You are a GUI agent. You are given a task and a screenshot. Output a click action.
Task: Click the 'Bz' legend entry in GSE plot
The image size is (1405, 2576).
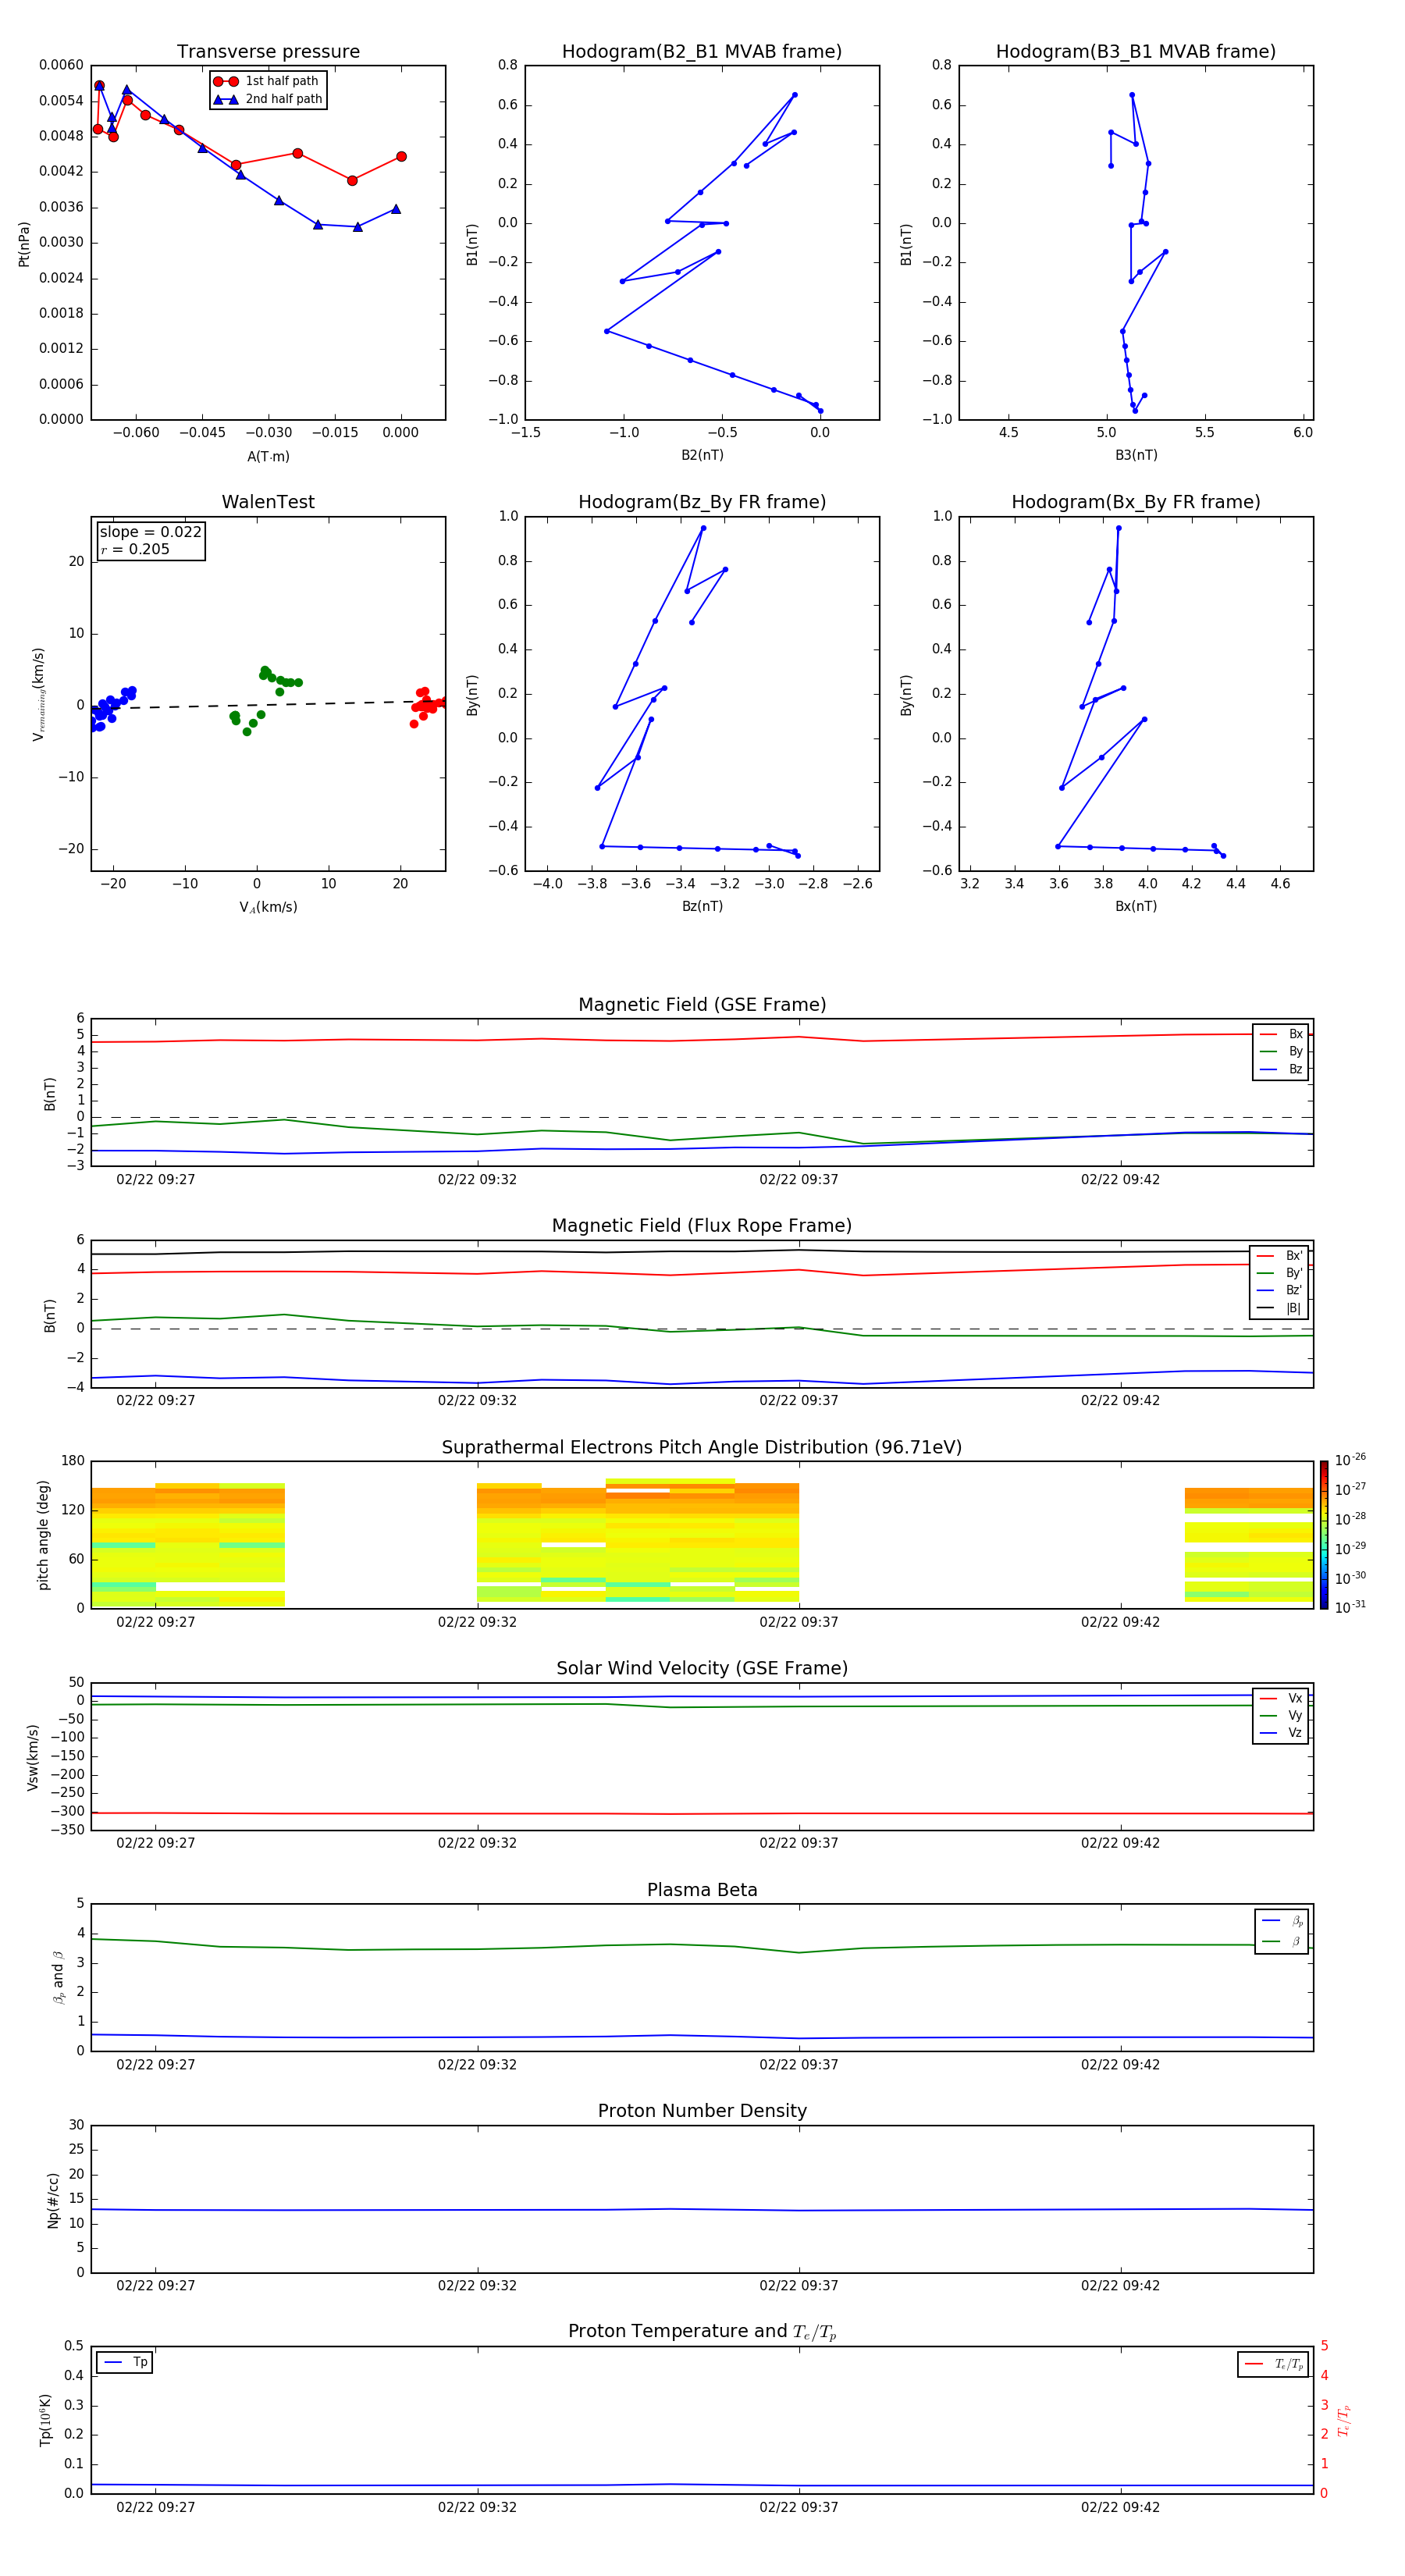coord(1281,1070)
